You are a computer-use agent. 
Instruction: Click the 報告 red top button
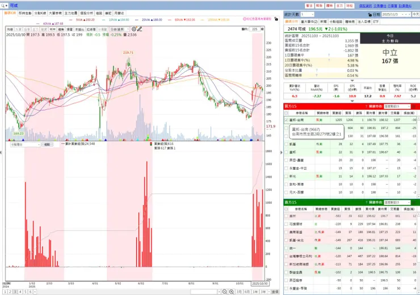tap(319, 6)
